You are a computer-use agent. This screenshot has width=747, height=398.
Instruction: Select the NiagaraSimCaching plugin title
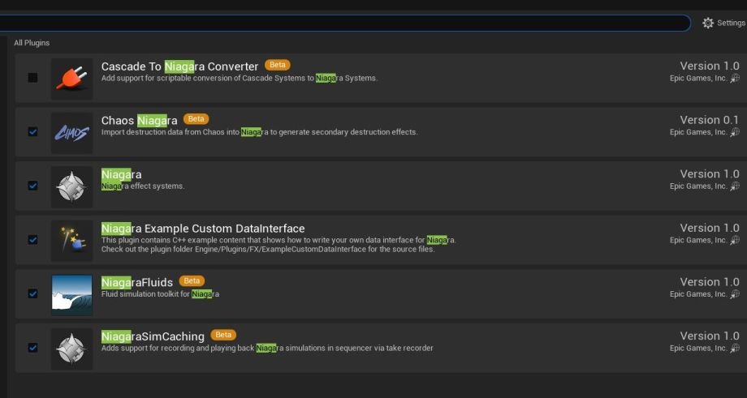click(153, 336)
